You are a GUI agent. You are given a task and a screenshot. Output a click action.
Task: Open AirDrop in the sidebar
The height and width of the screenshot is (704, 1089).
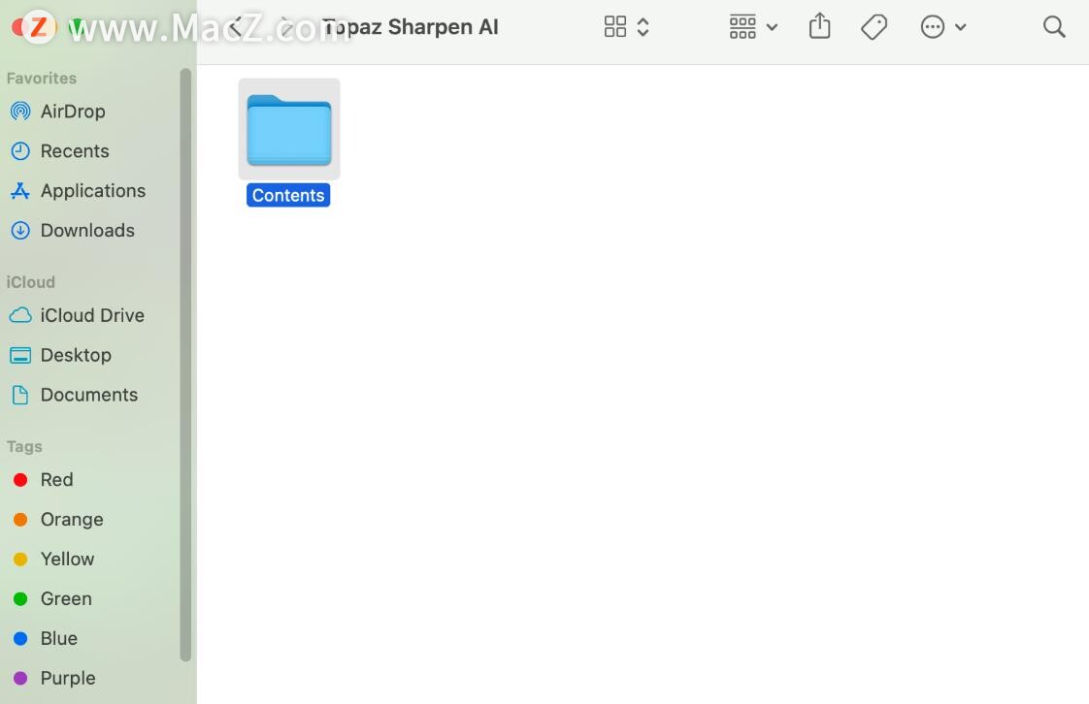click(x=73, y=111)
